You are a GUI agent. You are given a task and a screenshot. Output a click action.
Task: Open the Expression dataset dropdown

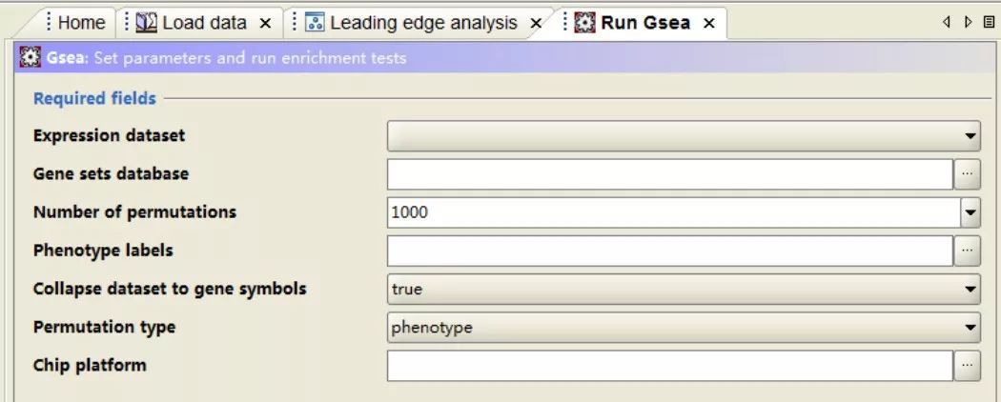[x=684, y=136]
